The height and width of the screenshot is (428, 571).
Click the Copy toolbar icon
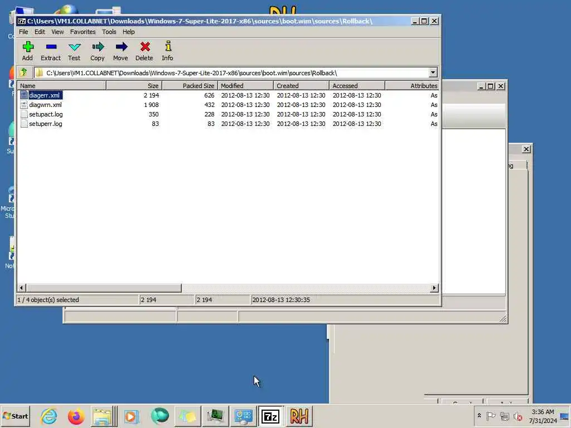[98, 47]
